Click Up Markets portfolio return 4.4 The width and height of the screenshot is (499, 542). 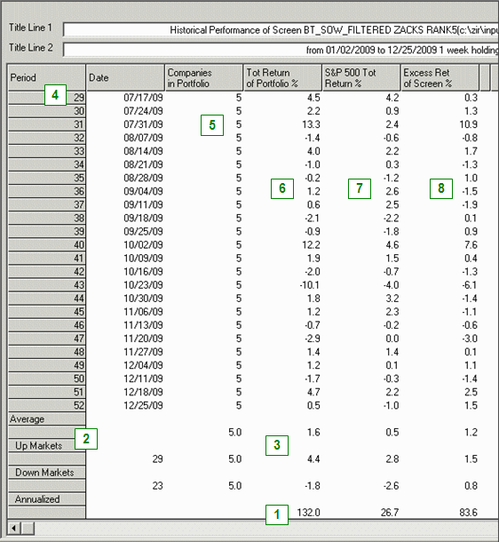pos(313,459)
